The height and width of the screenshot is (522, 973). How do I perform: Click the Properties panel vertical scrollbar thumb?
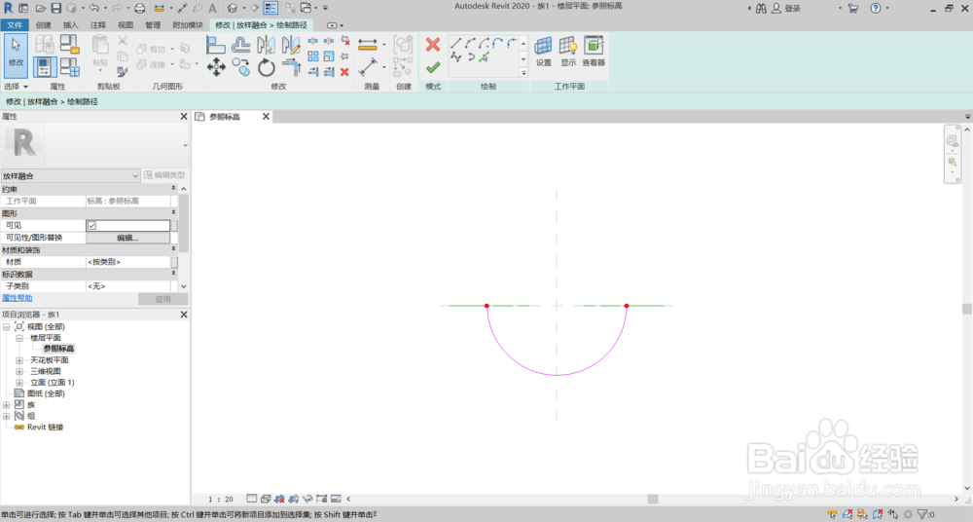click(184, 224)
